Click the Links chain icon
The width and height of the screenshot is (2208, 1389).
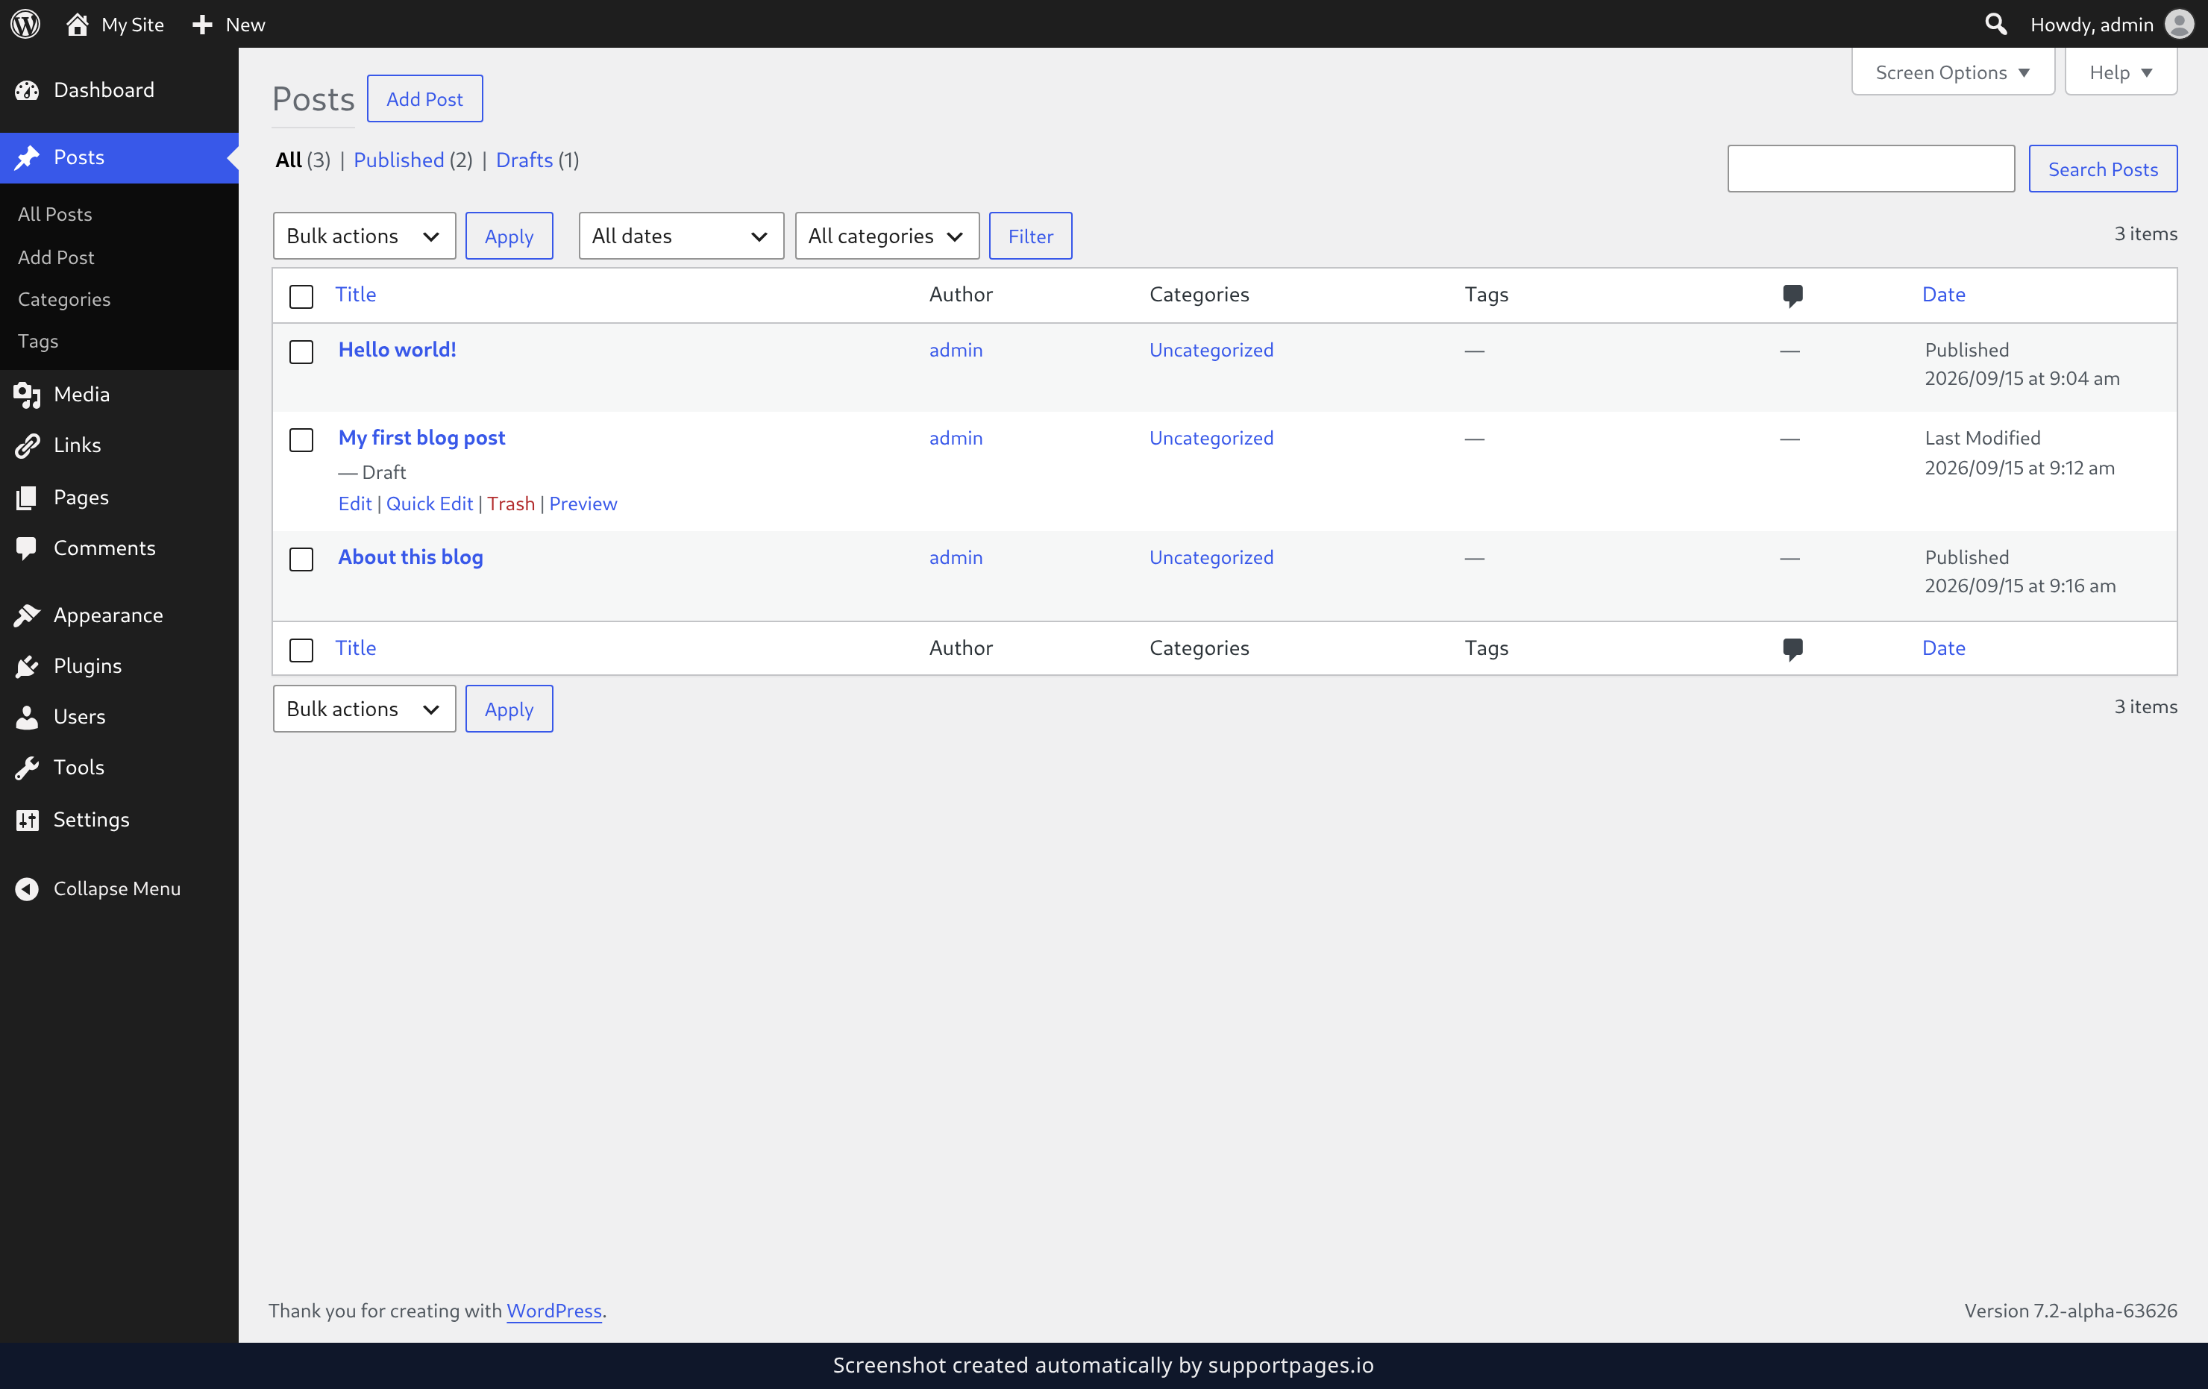pyautogui.click(x=28, y=445)
